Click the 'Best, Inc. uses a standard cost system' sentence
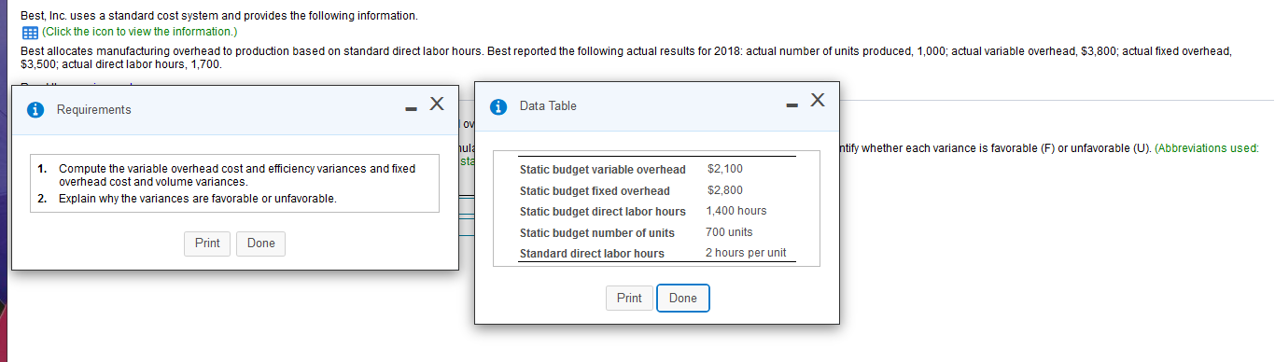 [x=219, y=17]
